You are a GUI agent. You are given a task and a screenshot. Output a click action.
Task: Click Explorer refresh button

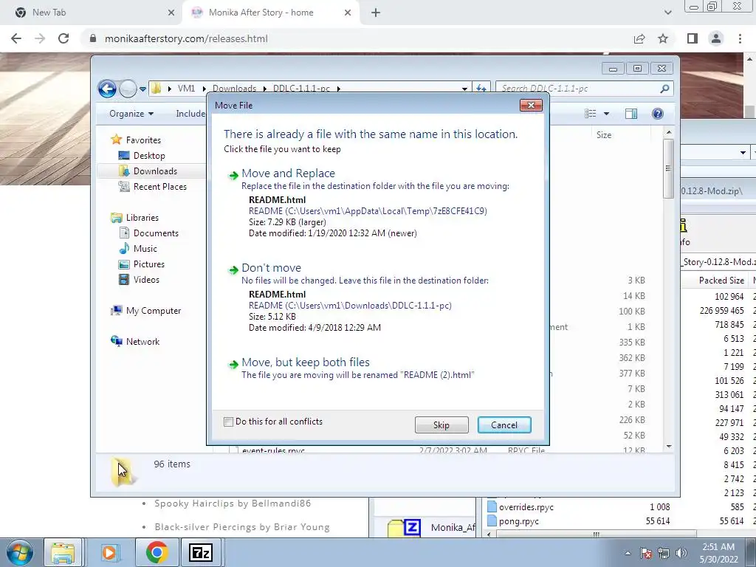point(481,89)
